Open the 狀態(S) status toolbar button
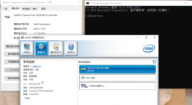Viewport: 192px width, 105px height. (27, 49)
